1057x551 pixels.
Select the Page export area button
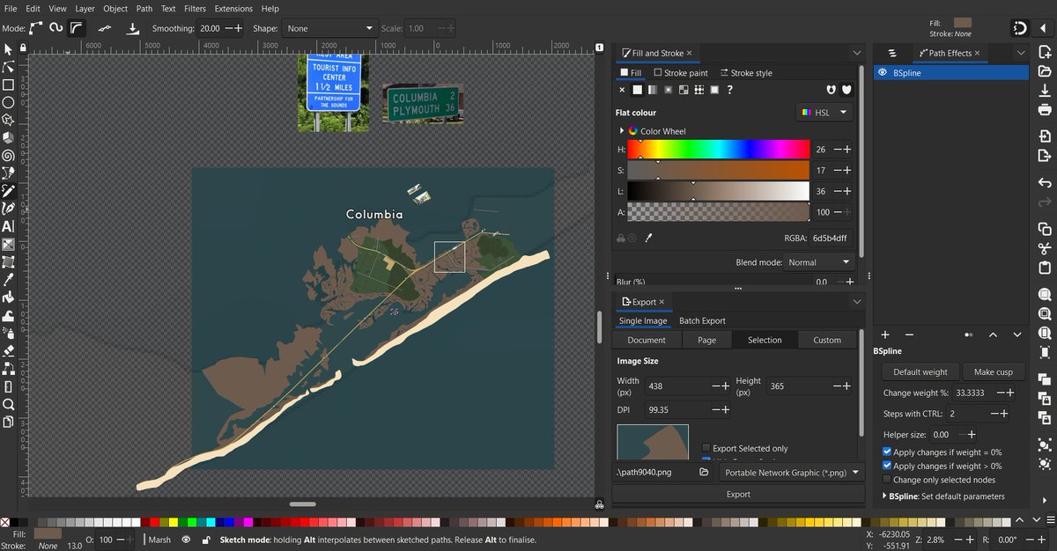point(706,340)
